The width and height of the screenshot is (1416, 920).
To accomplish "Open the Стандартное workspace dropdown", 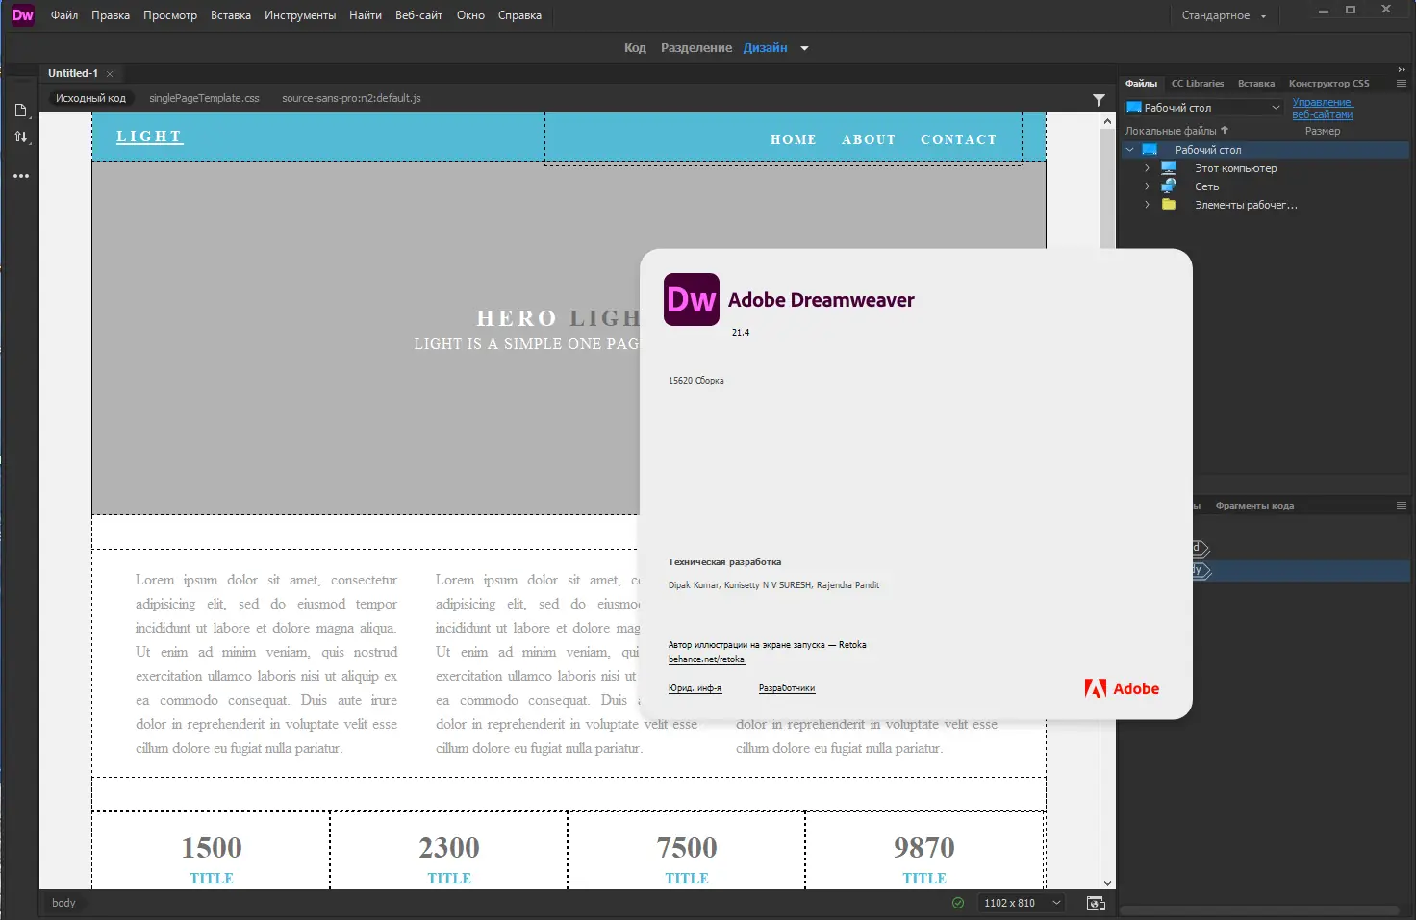I will point(1224,15).
